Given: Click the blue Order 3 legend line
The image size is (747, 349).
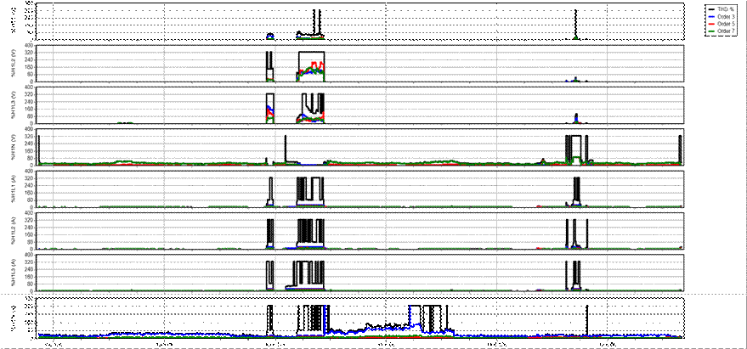Looking at the screenshot, I should 712,16.
